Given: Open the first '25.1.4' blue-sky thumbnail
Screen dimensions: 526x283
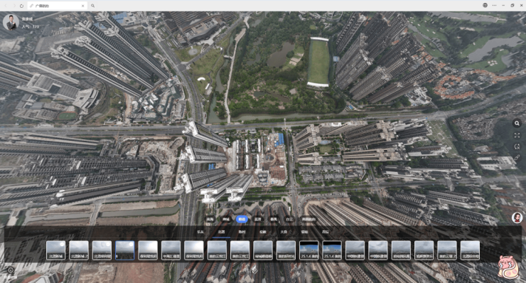Looking at the screenshot, I should point(309,250).
